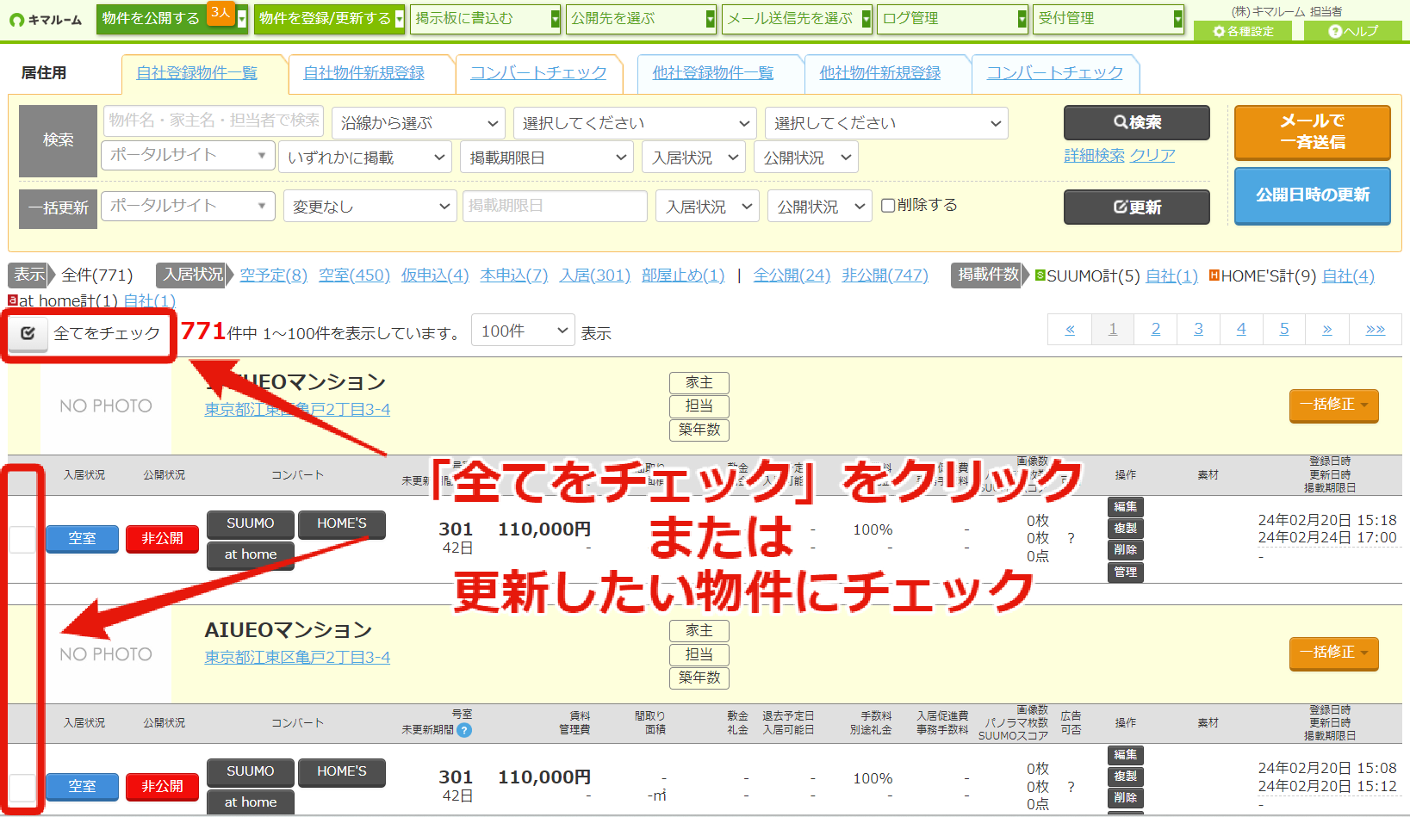
Task: Open 公開先を選ぶ menu
Action: click(641, 18)
